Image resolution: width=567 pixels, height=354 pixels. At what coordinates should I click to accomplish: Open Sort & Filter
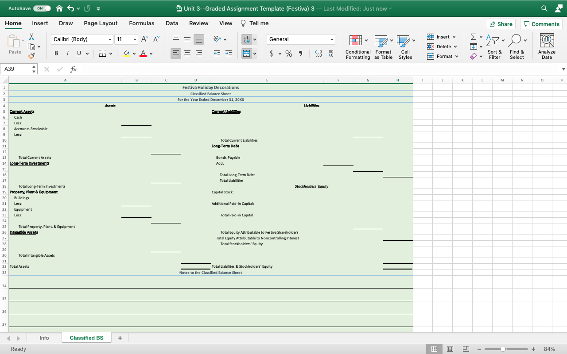point(494,47)
